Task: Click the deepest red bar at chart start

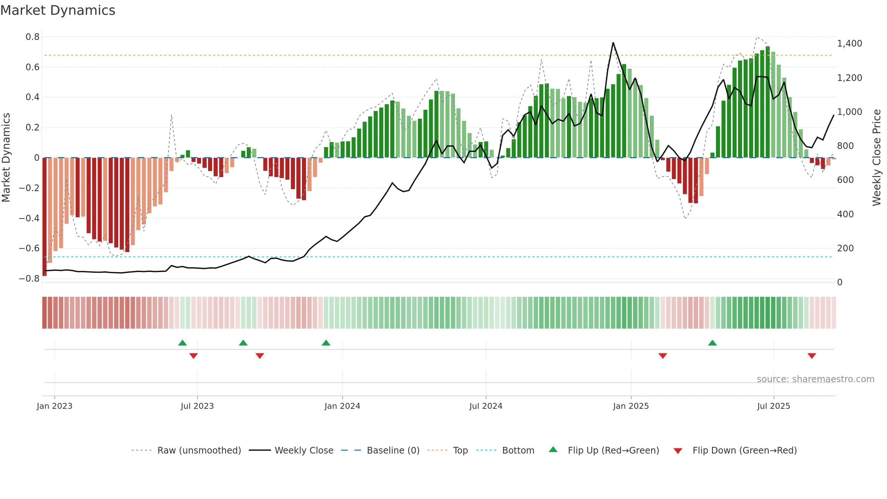Action: click(44, 217)
